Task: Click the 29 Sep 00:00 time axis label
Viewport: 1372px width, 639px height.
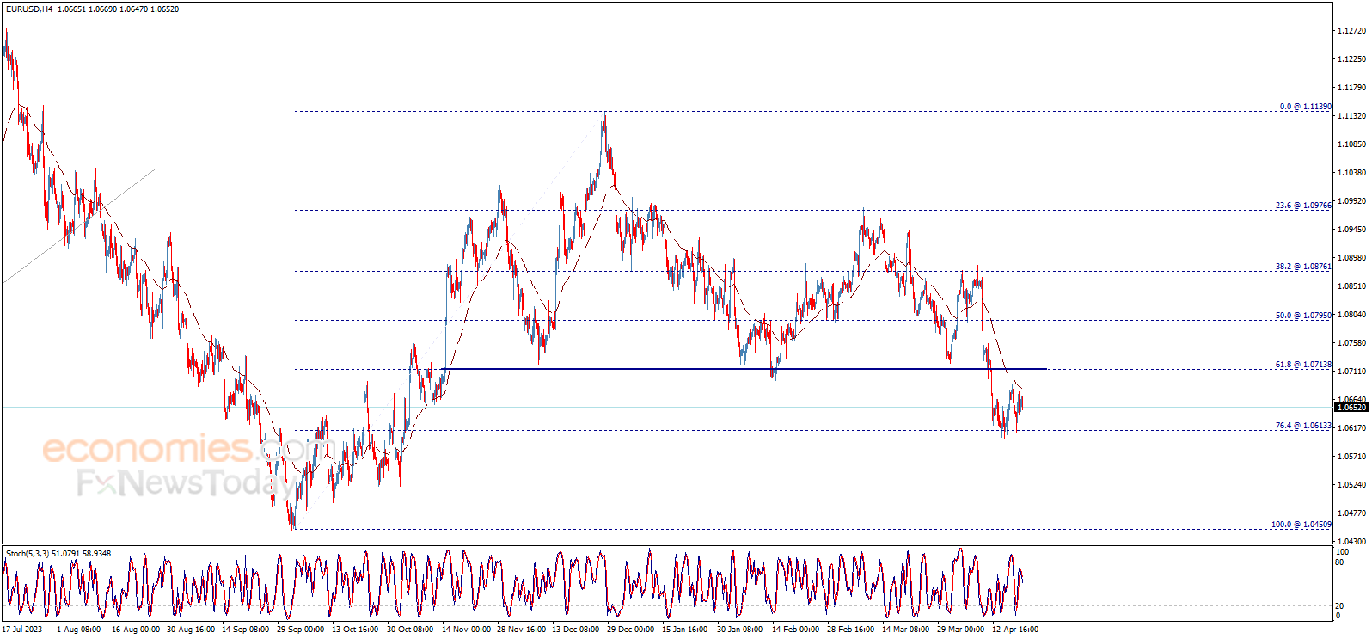Action: [x=300, y=629]
